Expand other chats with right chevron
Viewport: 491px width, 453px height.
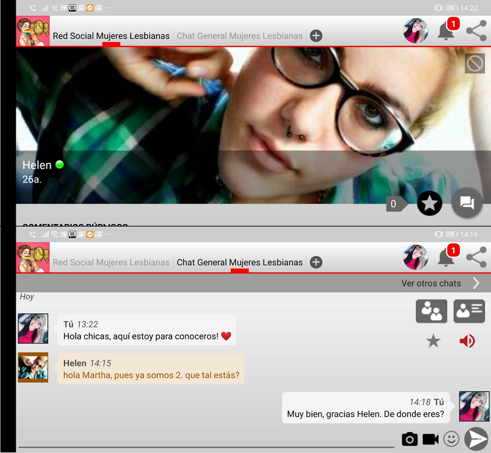coord(476,283)
